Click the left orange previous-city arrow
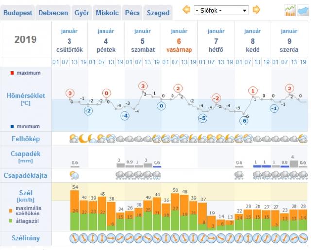Screen dimensions: 311x250 point(186,10)
